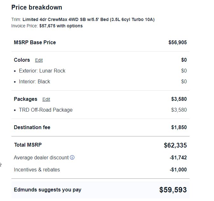Click the $1,850 destination fee amount
Viewport: 214px width, 201px height.
(x=179, y=127)
